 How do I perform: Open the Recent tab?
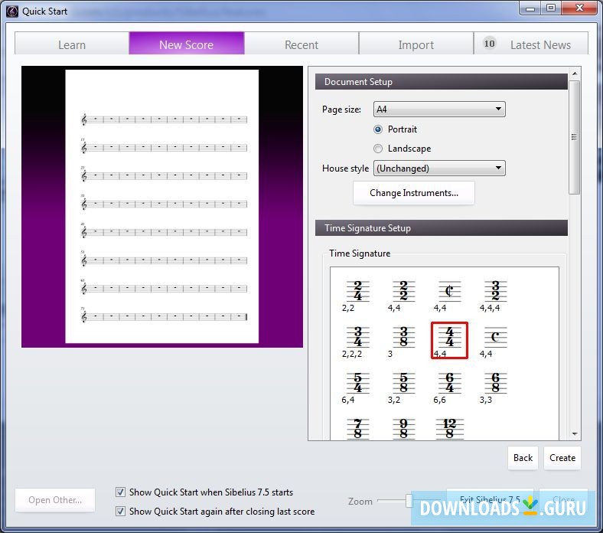pos(301,44)
